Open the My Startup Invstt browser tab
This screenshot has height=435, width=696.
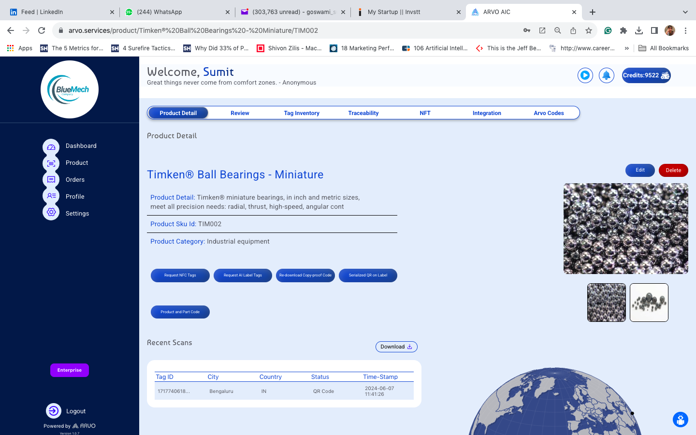click(x=408, y=12)
